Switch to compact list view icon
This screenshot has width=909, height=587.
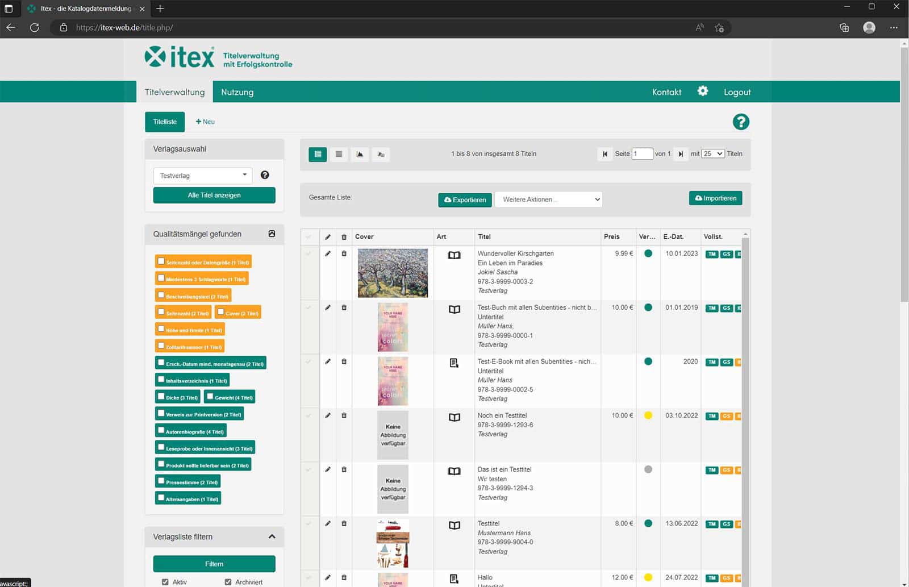(x=339, y=154)
